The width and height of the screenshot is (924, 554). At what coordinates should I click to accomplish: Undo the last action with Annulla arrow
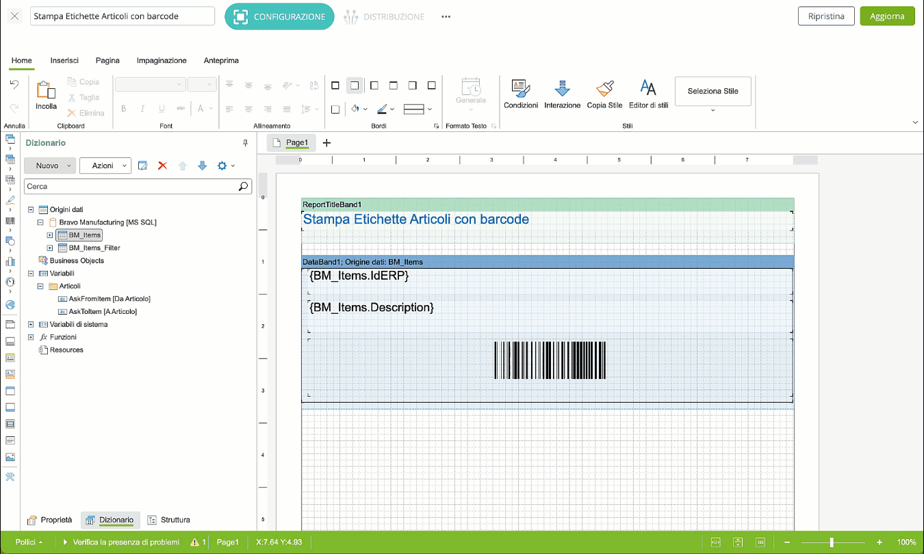14,84
